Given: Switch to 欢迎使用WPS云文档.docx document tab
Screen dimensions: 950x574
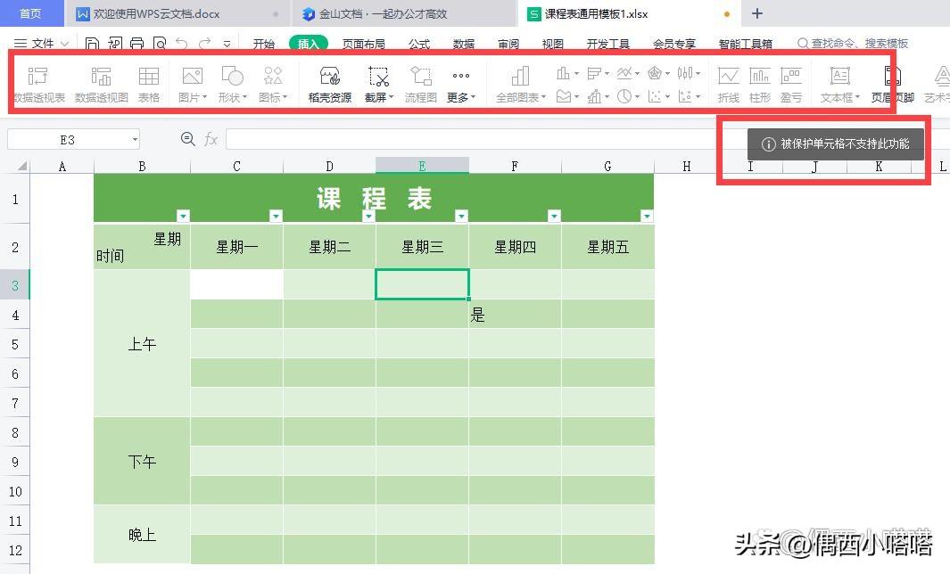Looking at the screenshot, I should 177,13.
